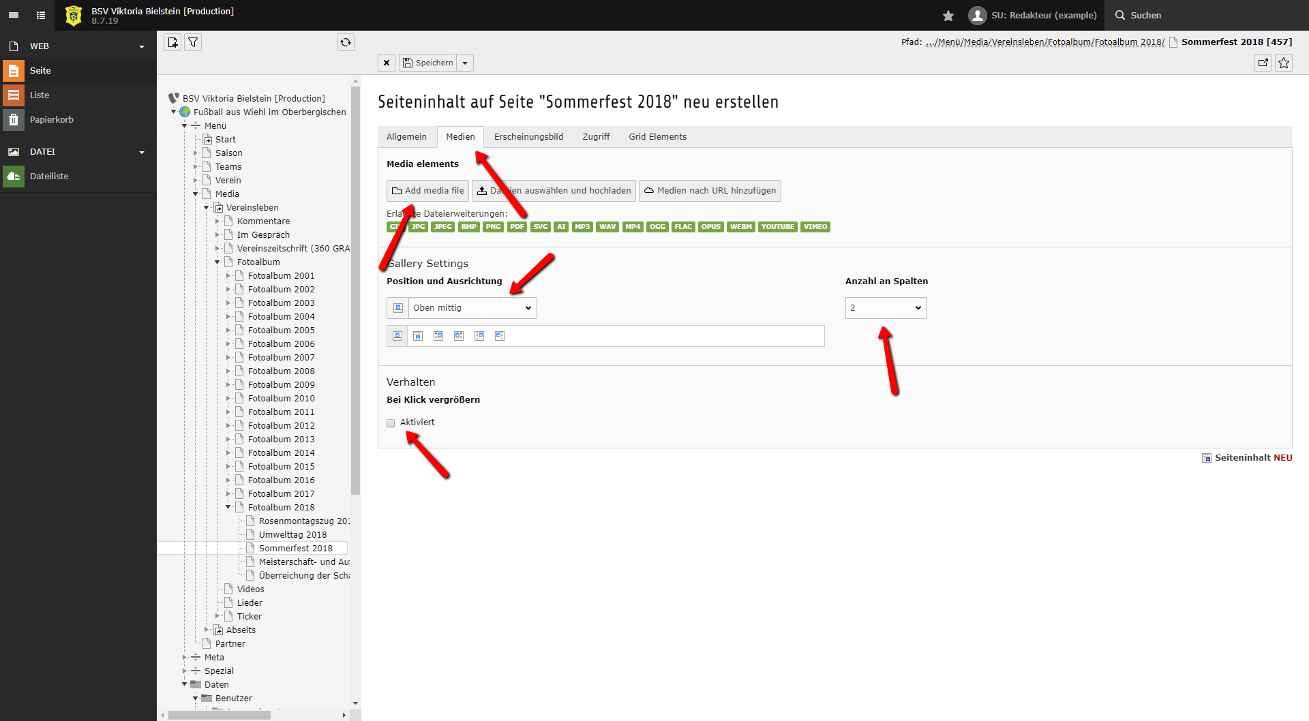
Task: Refresh the page tree
Action: coord(346,42)
